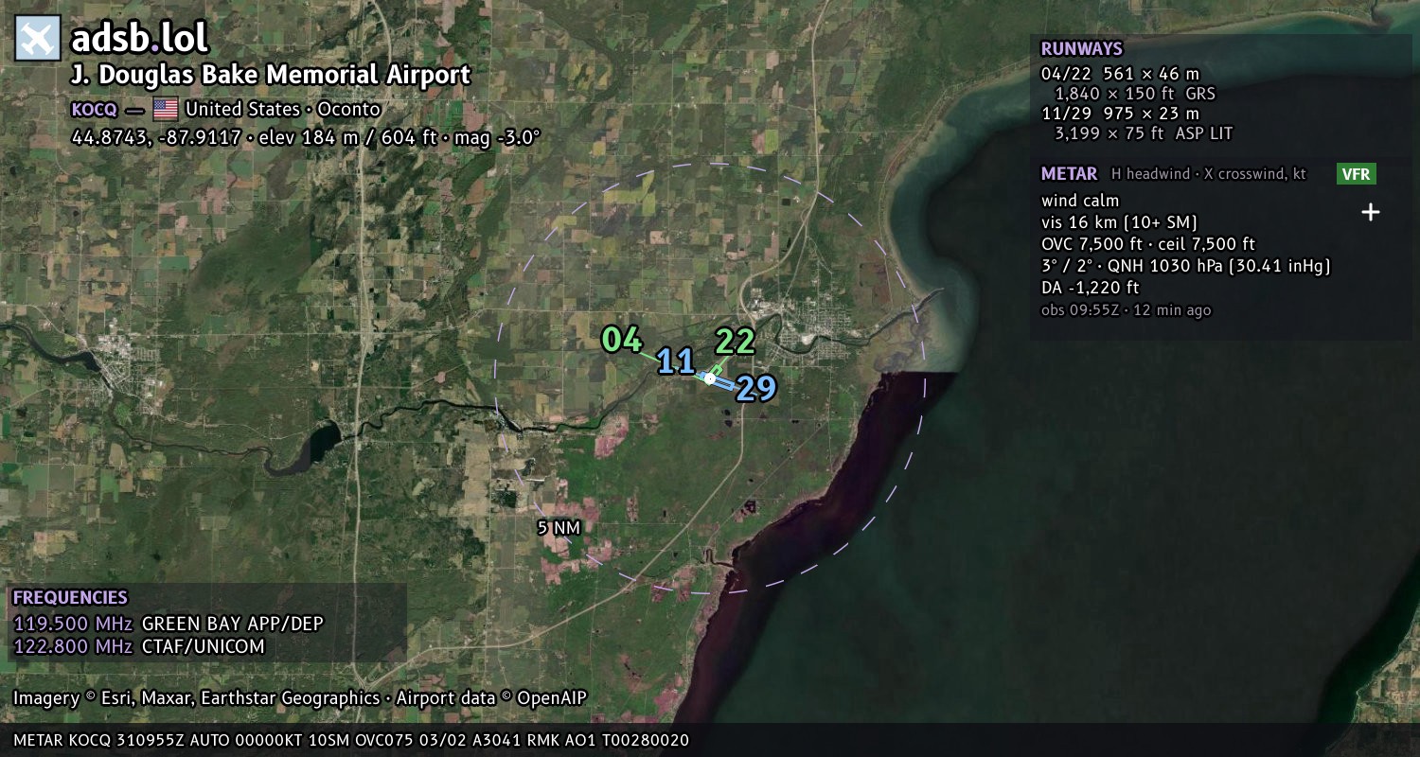Select the 1,840 × 150 ft GRS line
The height and width of the screenshot is (757, 1420).
1135,94
